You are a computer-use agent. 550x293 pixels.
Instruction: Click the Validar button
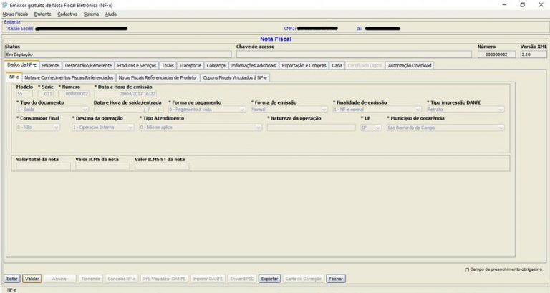point(32,279)
